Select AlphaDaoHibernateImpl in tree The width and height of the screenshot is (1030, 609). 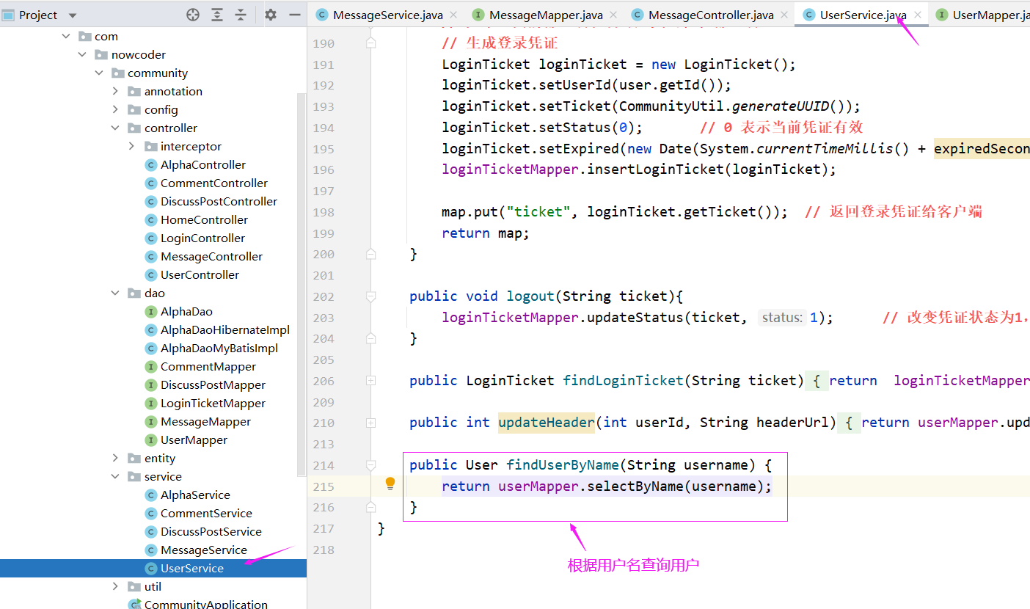225,329
